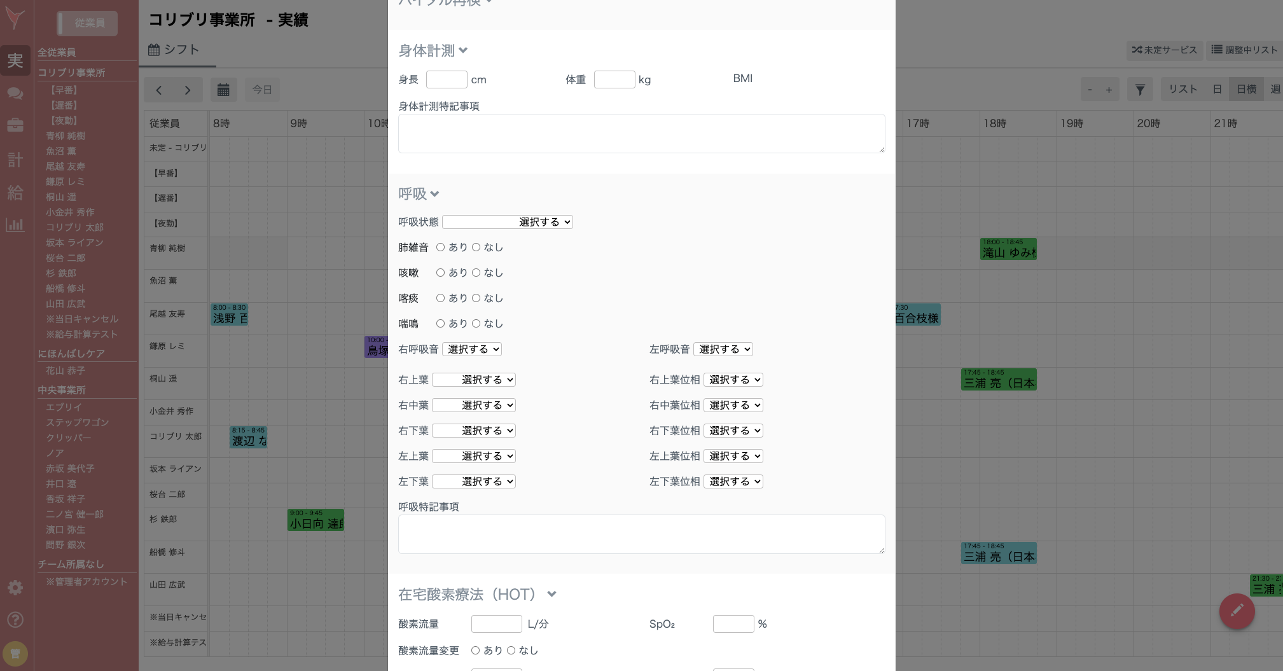
Task: Select なし for 咳嗽
Action: [x=476, y=273]
